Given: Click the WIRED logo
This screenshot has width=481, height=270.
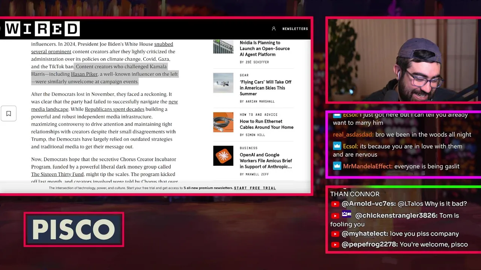Looking at the screenshot, I should (x=42, y=29).
